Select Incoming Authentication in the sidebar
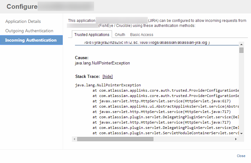 click(x=31, y=40)
